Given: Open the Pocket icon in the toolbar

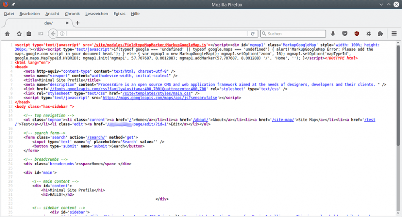Looking at the screenshot, I should pyautogui.click(x=345, y=34).
